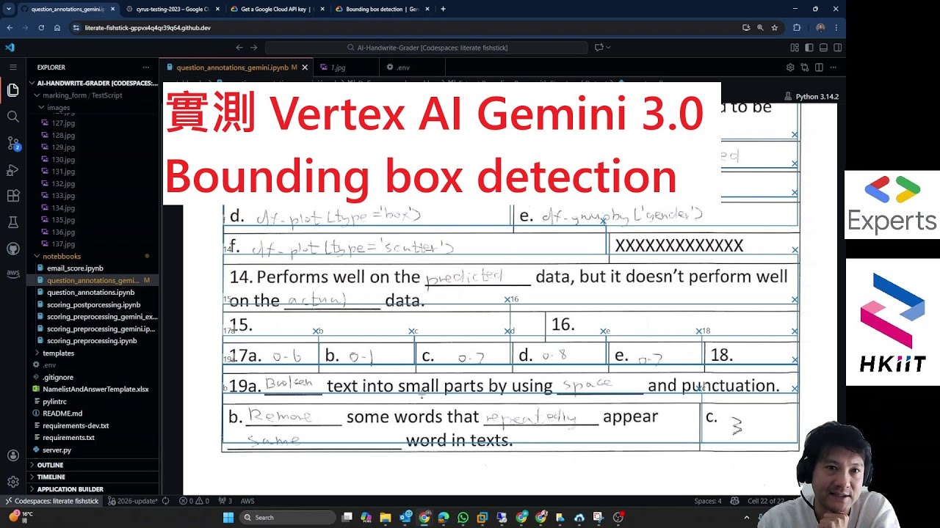This screenshot has height=528, width=940.
Task: Open the hamburger application menu
Action: (12, 67)
